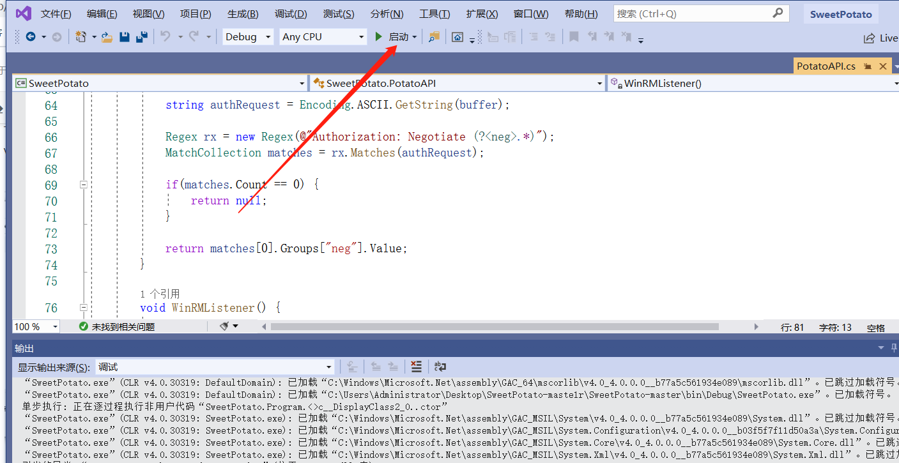Start debugging with 启动 green play button
Image resolution: width=899 pixels, height=463 pixels.
[391, 37]
